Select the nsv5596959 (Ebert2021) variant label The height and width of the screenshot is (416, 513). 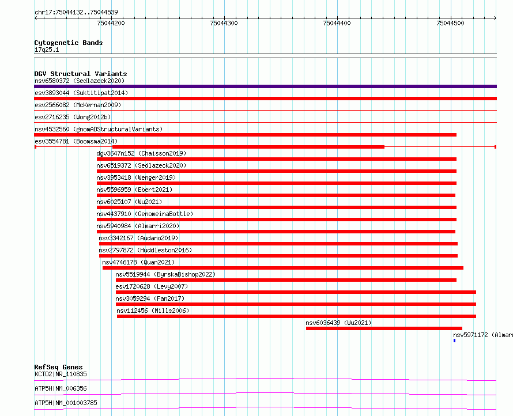134,190
